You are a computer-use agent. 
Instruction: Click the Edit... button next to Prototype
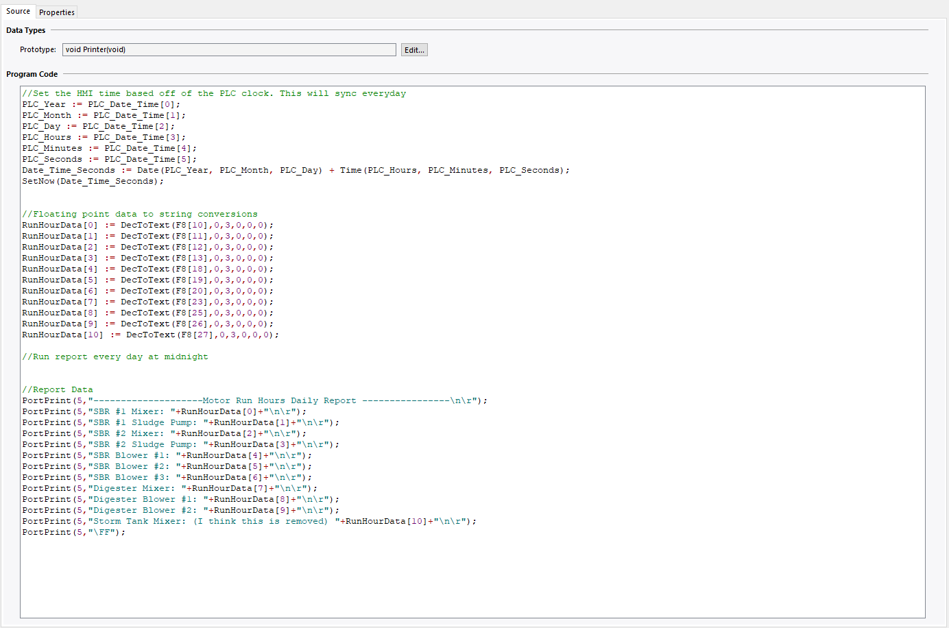click(x=414, y=49)
